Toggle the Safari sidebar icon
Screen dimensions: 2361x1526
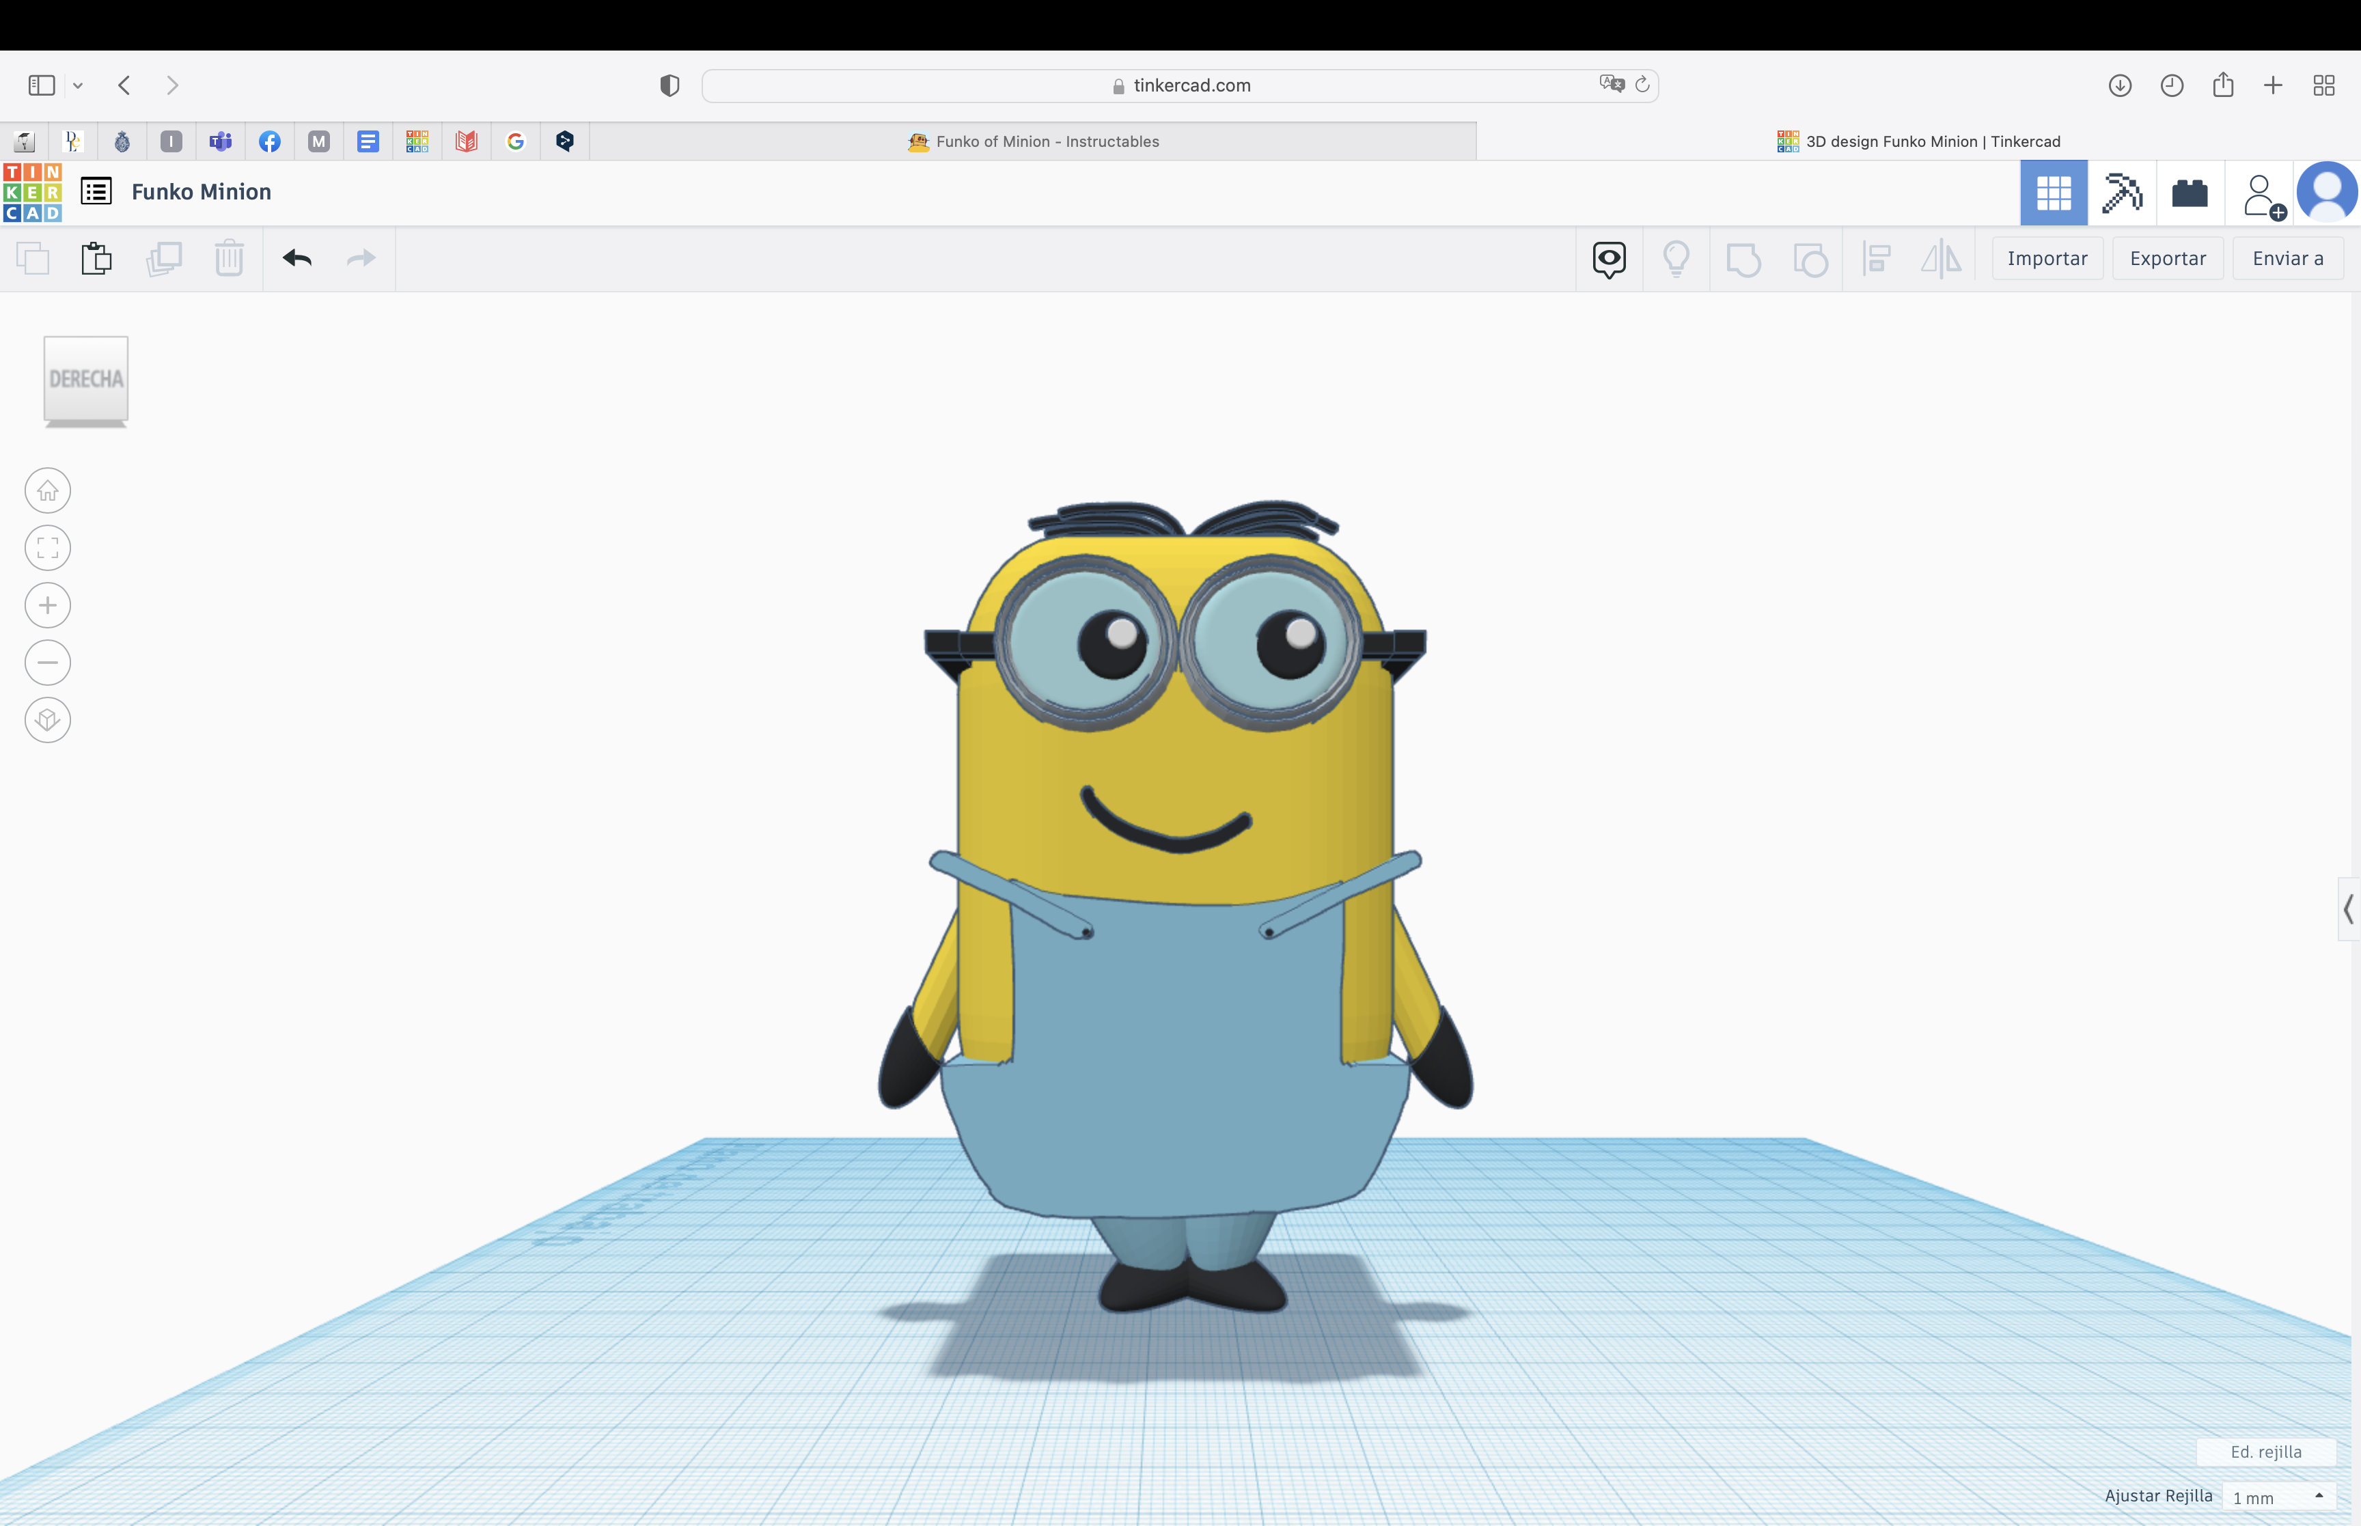(42, 85)
